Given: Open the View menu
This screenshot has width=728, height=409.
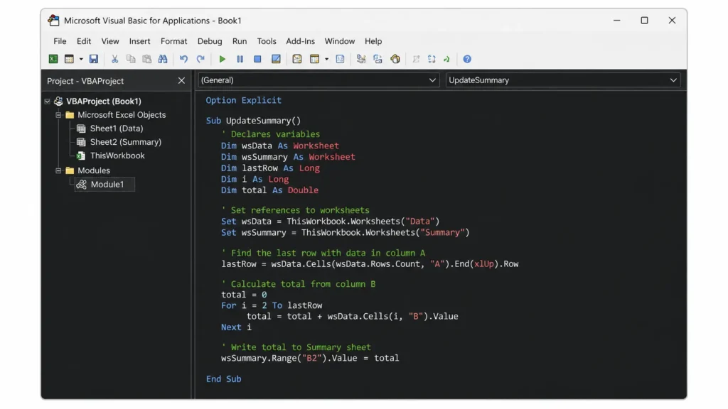Looking at the screenshot, I should coord(110,41).
